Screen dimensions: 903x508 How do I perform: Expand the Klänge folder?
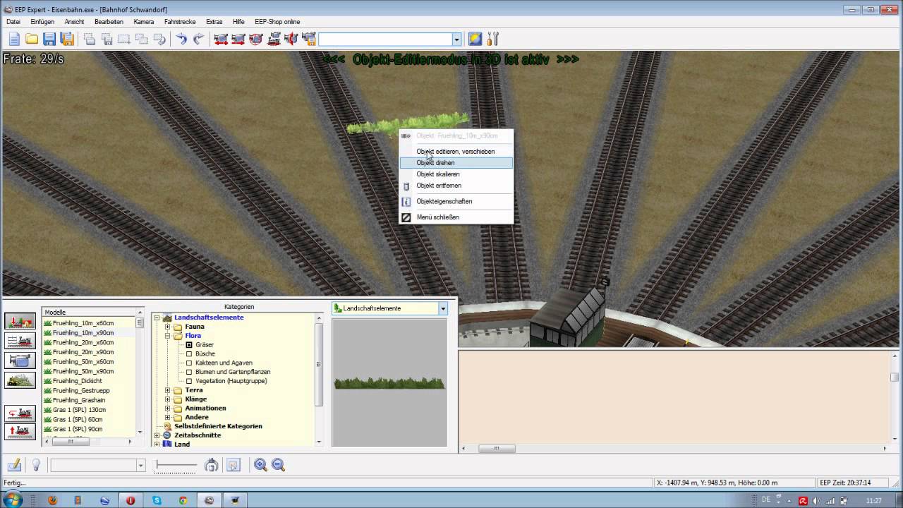[168, 399]
